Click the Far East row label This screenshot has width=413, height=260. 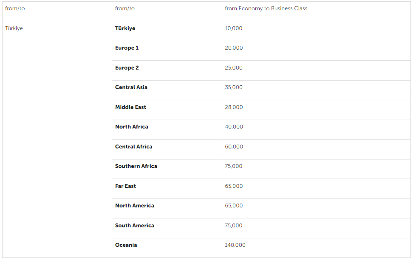(x=125, y=186)
